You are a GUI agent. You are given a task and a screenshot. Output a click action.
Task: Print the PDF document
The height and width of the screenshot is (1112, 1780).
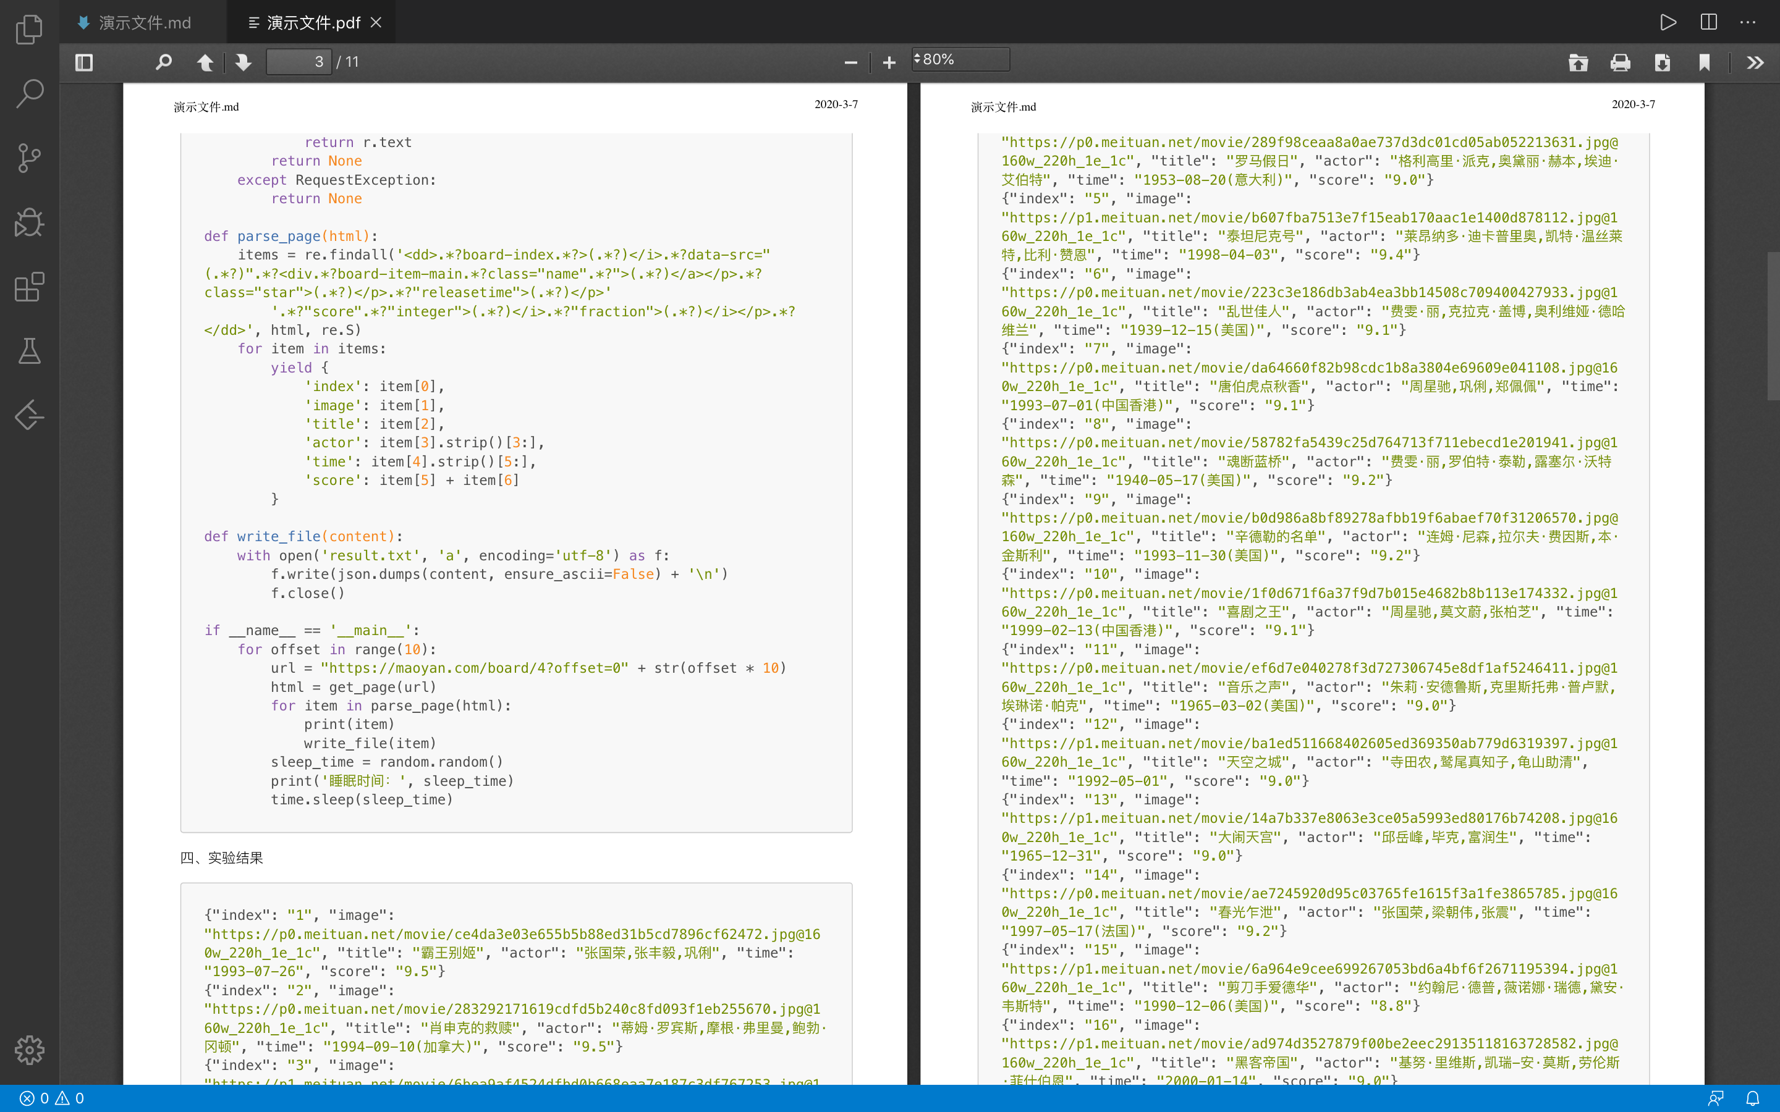(x=1621, y=62)
